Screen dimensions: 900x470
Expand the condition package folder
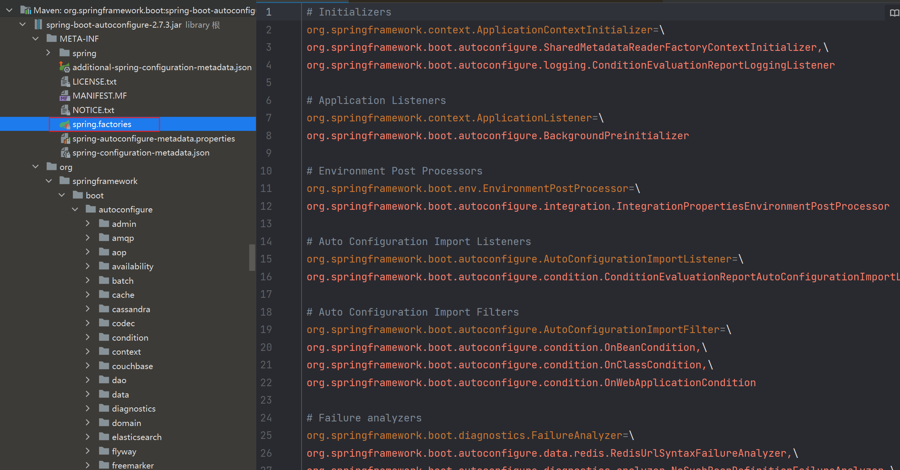[88, 338]
